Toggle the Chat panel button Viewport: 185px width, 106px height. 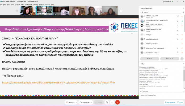(179, 102)
